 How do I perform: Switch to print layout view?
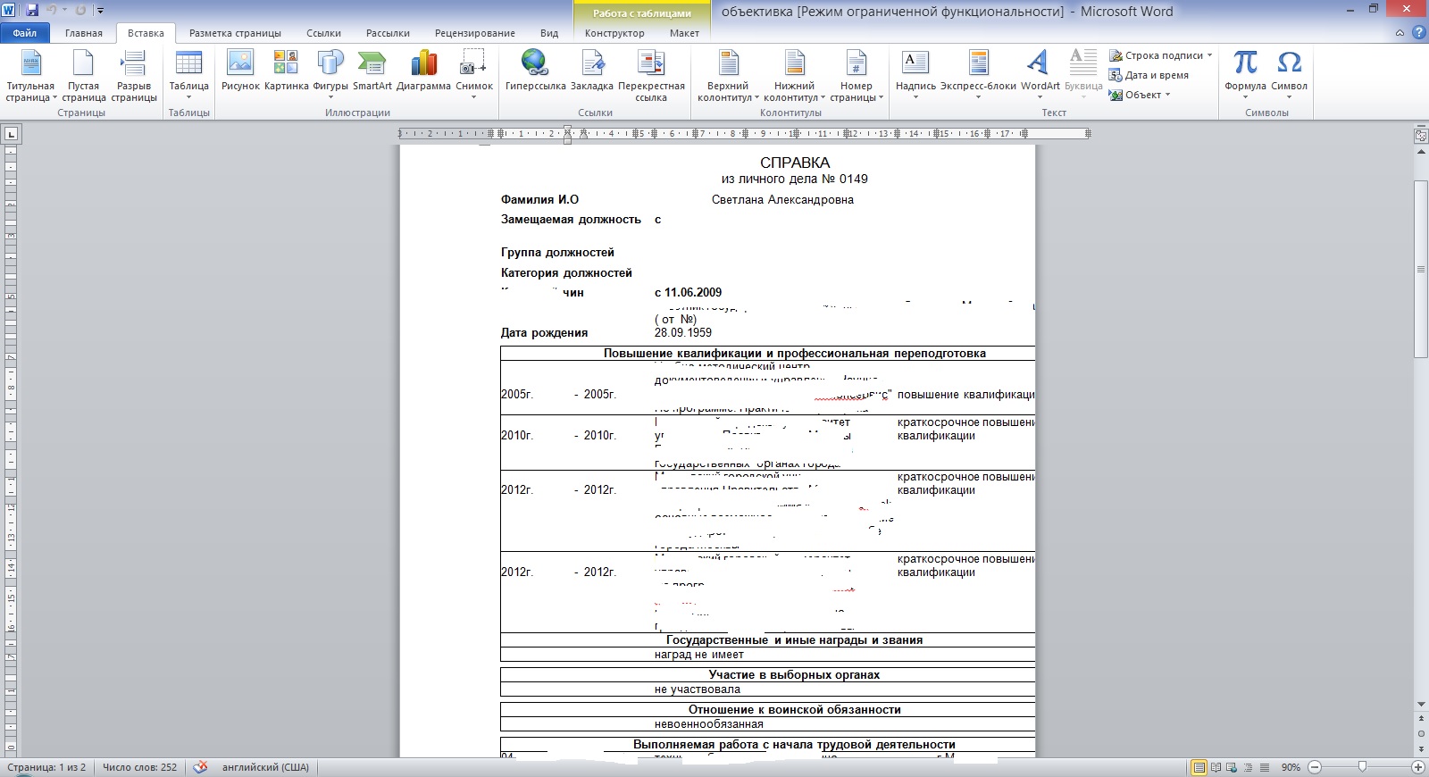(1199, 767)
